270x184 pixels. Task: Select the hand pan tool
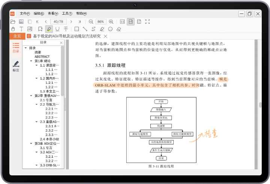pos(13,29)
